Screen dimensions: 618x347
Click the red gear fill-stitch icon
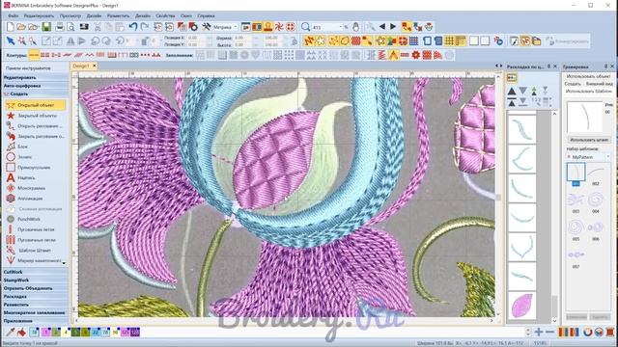point(416,55)
